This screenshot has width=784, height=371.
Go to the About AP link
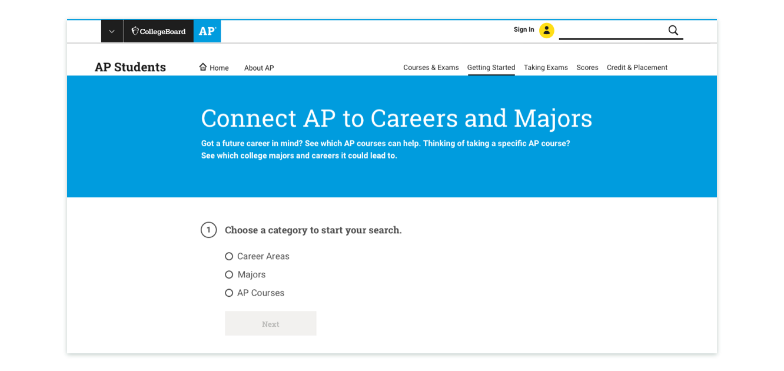(259, 68)
